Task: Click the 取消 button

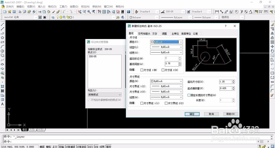Action: click(211, 114)
